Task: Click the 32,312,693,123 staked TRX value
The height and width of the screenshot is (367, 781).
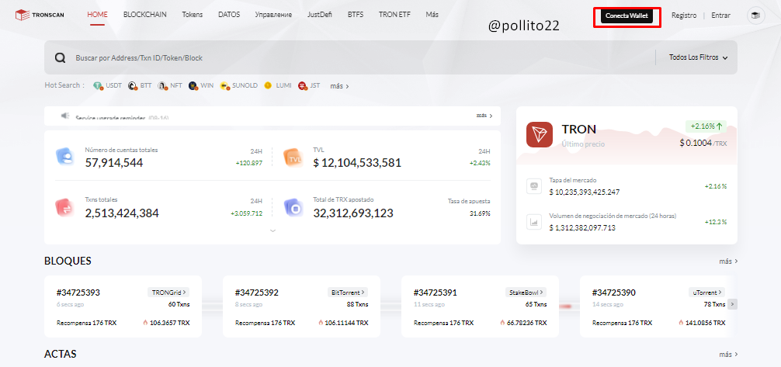Action: coord(353,213)
